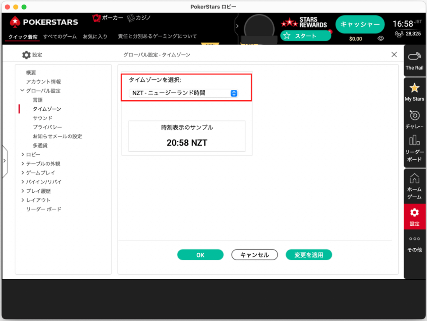Switch to すべてのゲーム tab
This screenshot has width=428, height=321.
[60, 37]
